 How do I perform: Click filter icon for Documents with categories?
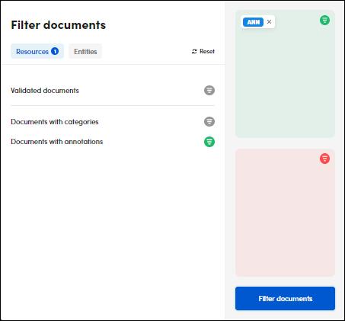[x=209, y=122]
